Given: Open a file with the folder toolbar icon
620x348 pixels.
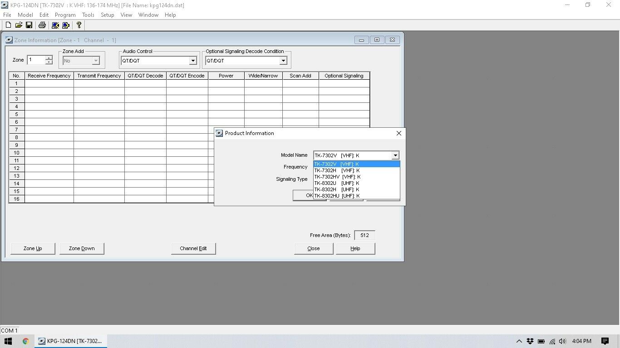Looking at the screenshot, I should pos(19,25).
